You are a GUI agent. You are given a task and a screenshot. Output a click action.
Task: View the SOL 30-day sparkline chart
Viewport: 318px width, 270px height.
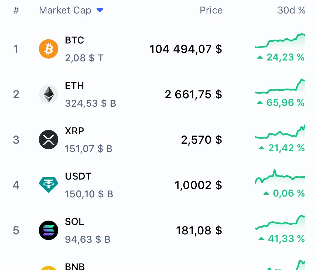280,222
